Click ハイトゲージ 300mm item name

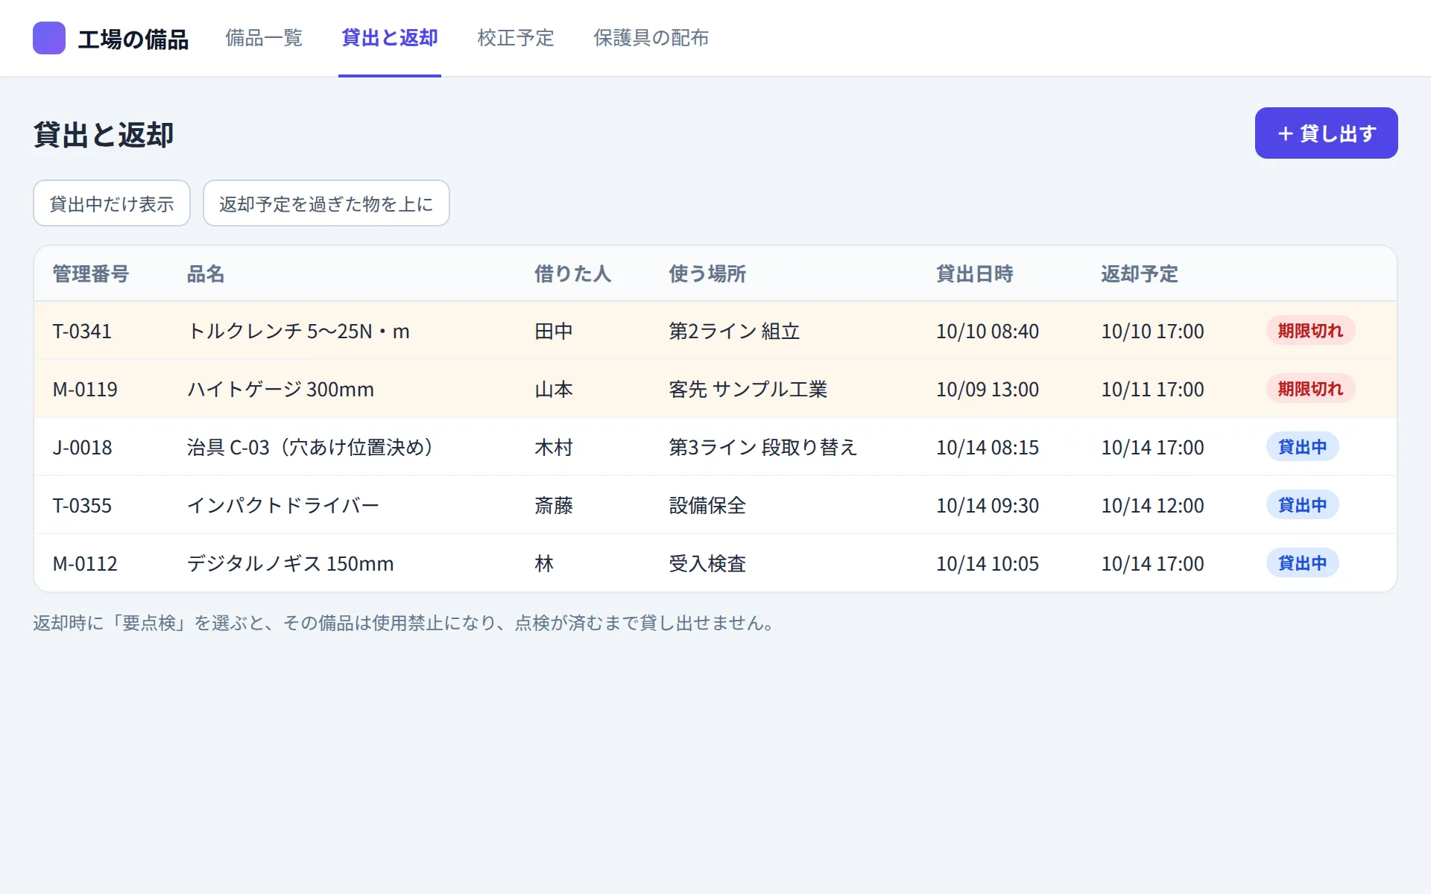point(280,390)
